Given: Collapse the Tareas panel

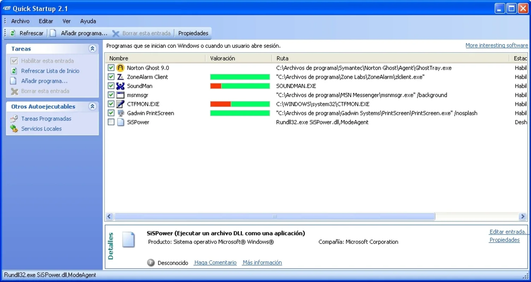Looking at the screenshot, I should point(93,49).
